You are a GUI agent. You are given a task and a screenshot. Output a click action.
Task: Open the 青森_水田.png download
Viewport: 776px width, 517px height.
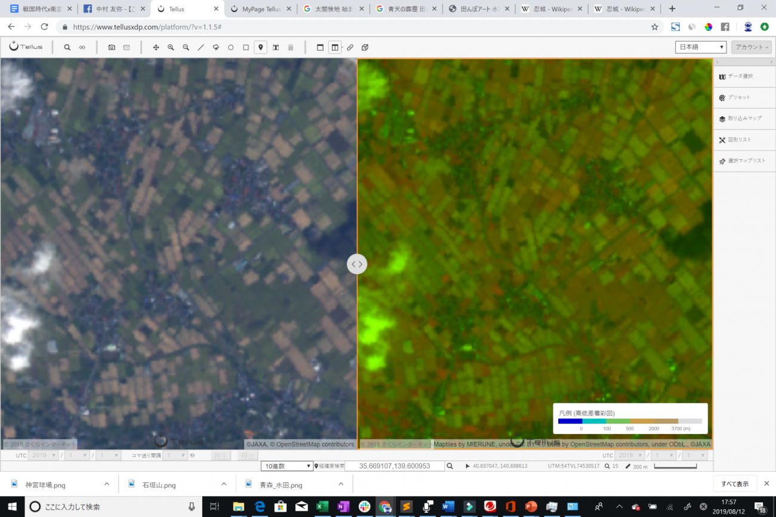click(x=281, y=485)
